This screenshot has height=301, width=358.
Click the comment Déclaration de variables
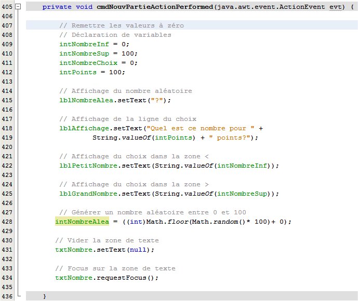[x=115, y=35]
